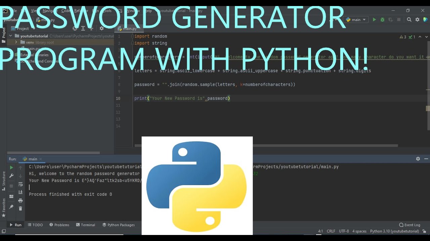Run main with the green toolbar play button
The height and width of the screenshot is (241, 430).
pos(374,20)
